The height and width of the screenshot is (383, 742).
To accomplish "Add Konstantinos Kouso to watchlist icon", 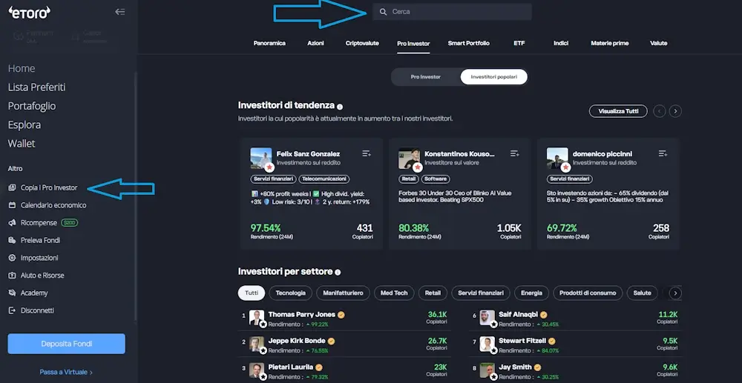I will pyautogui.click(x=515, y=153).
